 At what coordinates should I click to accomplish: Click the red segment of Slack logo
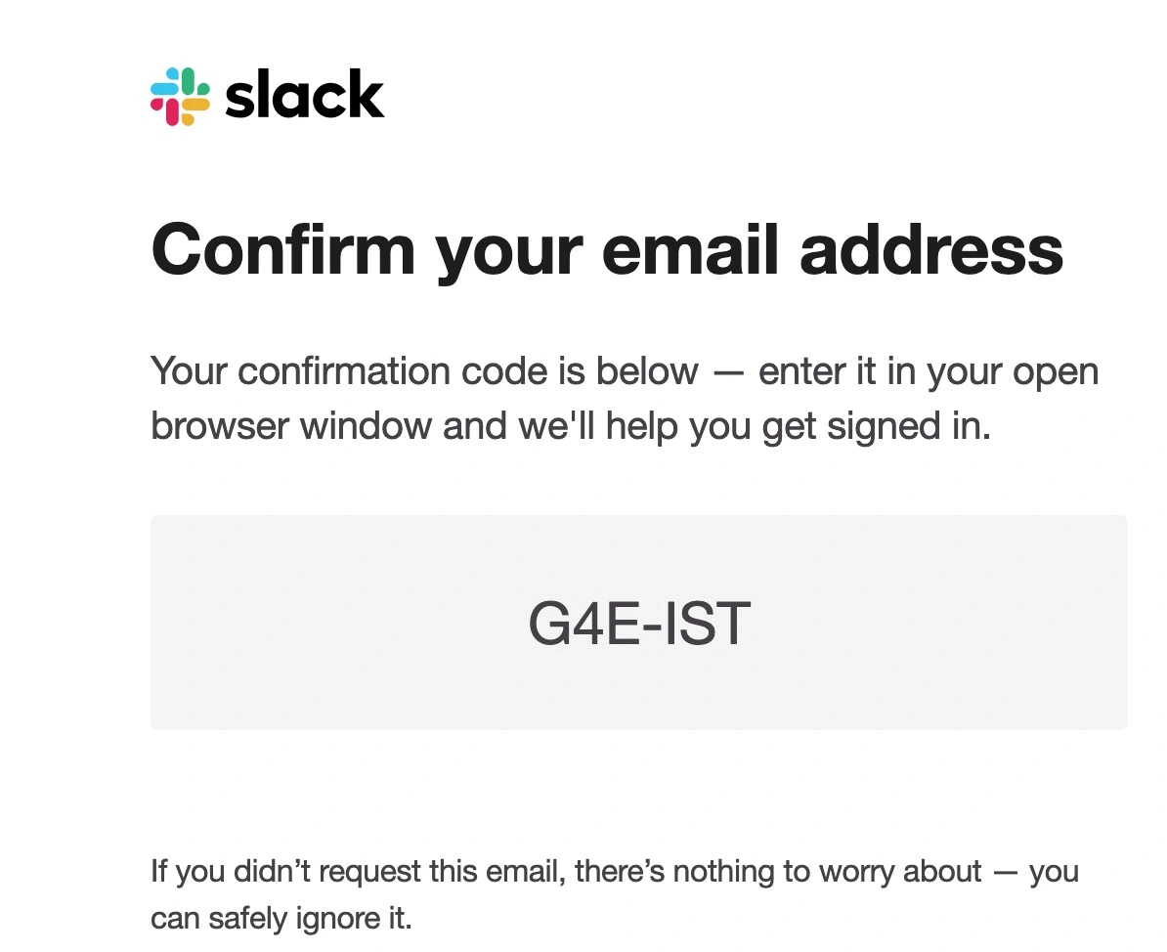coord(166,110)
